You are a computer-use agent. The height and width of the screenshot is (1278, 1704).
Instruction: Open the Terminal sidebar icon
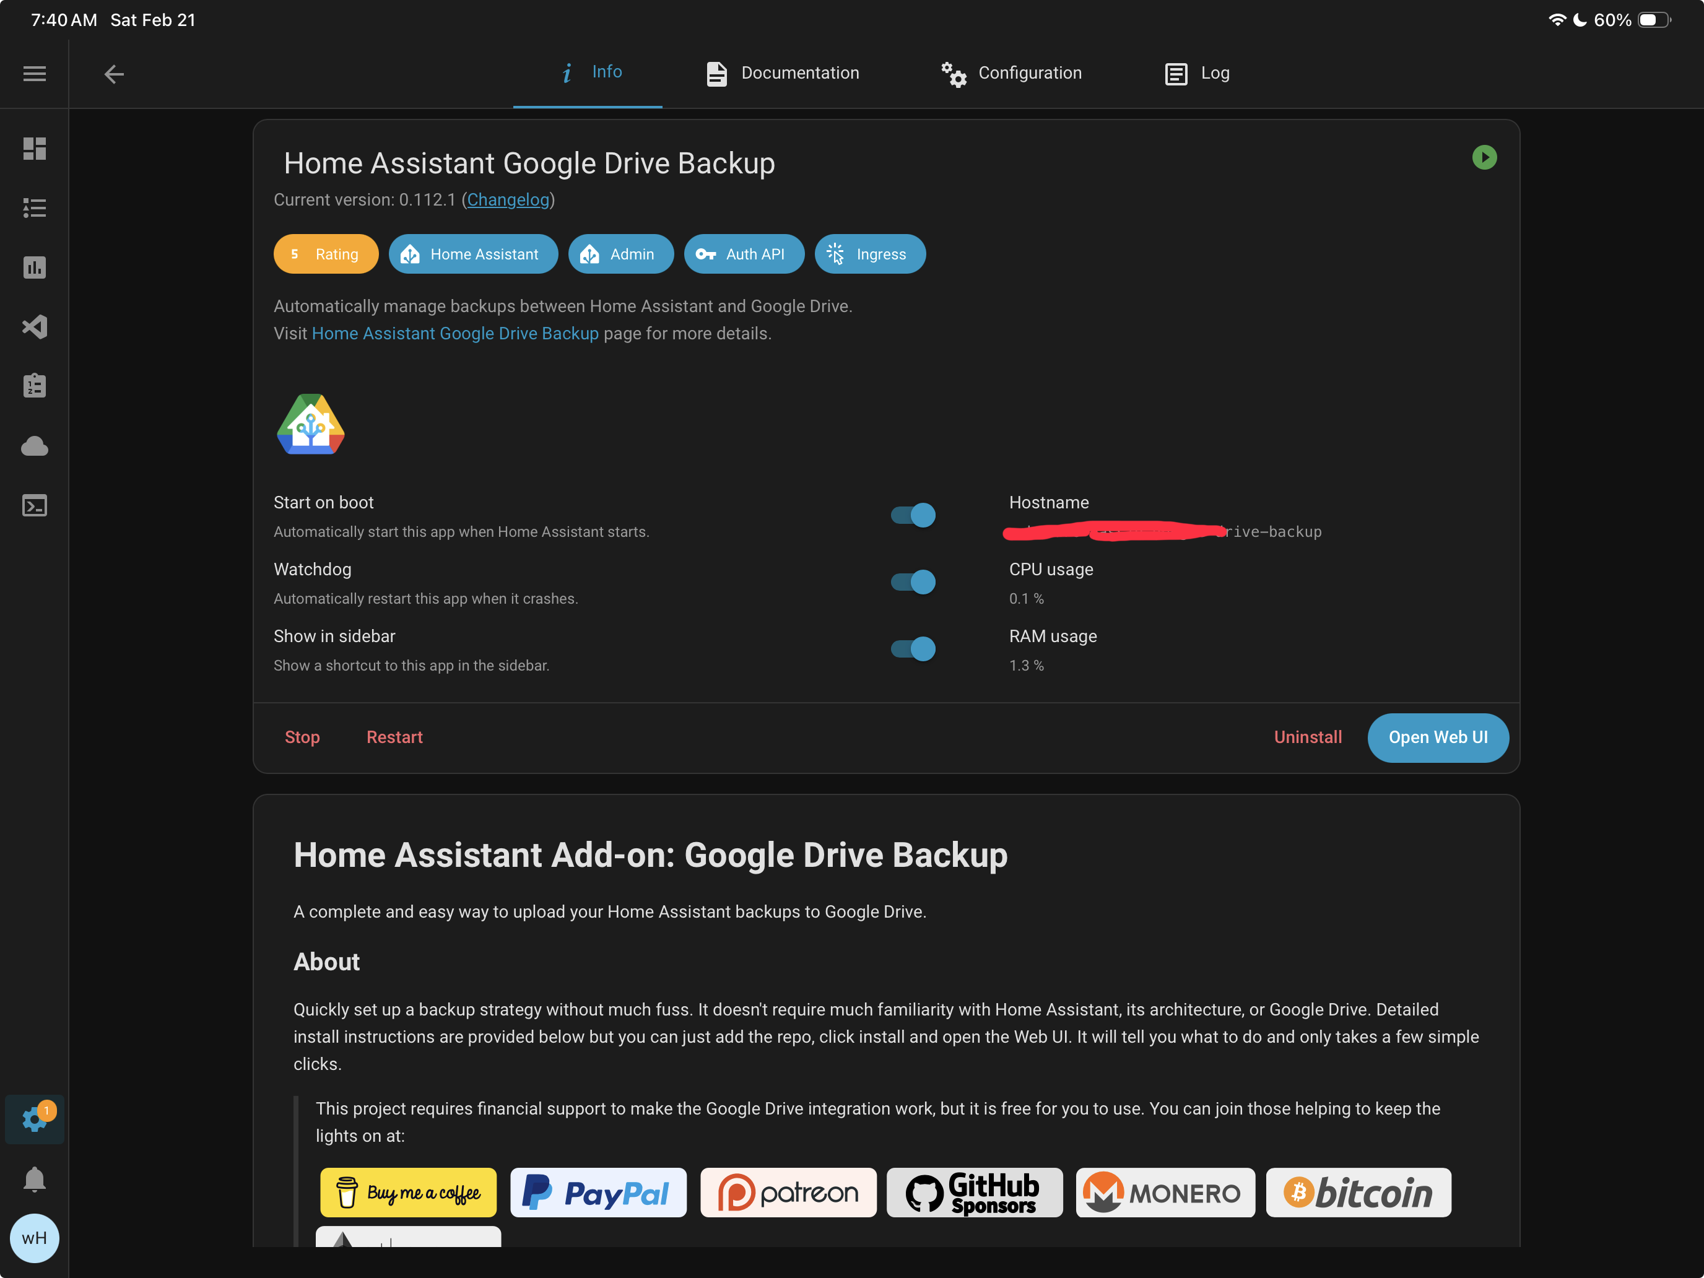pos(34,505)
